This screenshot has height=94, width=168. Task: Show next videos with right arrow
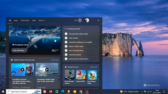pos(60,78)
